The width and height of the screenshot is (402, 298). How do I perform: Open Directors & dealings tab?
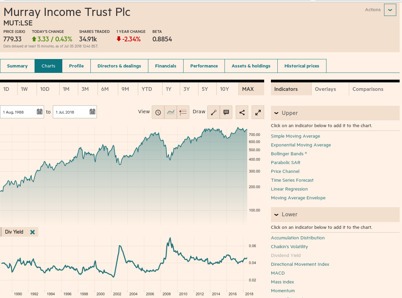pos(119,66)
